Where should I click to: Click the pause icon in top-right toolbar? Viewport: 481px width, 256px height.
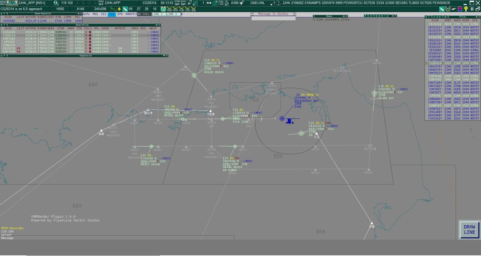[x=471, y=9]
